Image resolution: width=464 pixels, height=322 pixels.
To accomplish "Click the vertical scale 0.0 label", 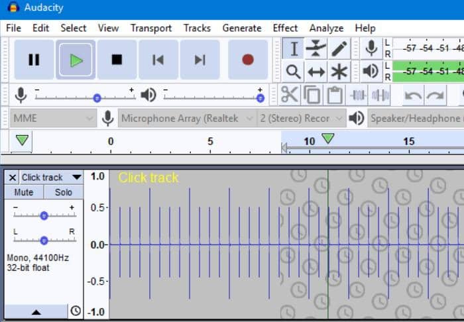I will click(x=98, y=245).
